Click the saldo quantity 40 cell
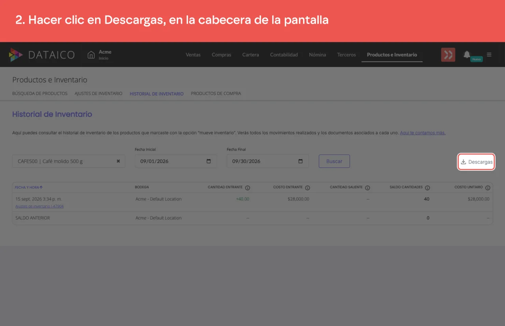Viewport: 505px width, 326px height. (x=426, y=199)
